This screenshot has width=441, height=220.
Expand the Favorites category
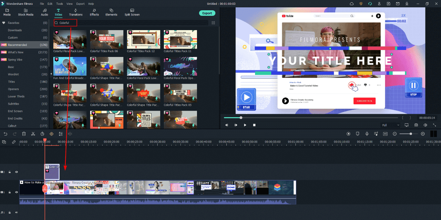[24, 23]
